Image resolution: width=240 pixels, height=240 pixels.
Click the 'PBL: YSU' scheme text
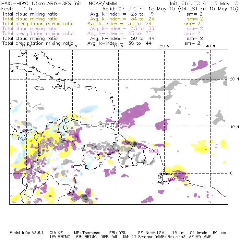(118, 233)
